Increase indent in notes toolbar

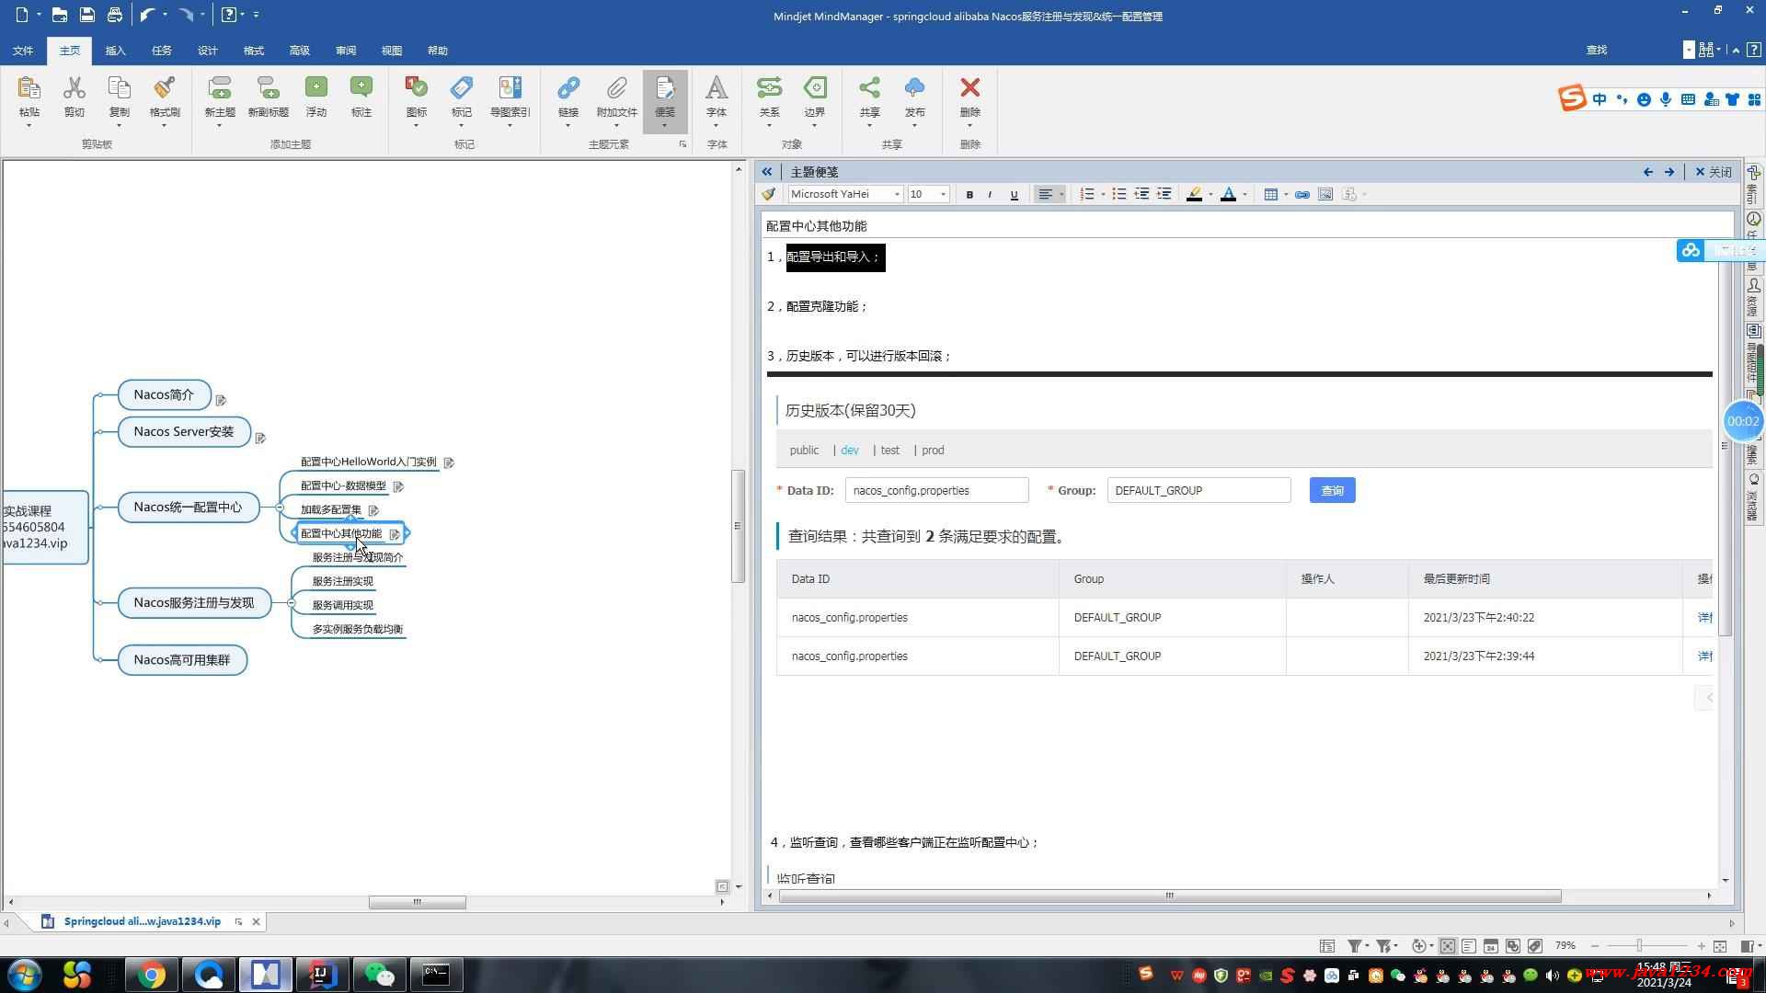tap(1164, 194)
